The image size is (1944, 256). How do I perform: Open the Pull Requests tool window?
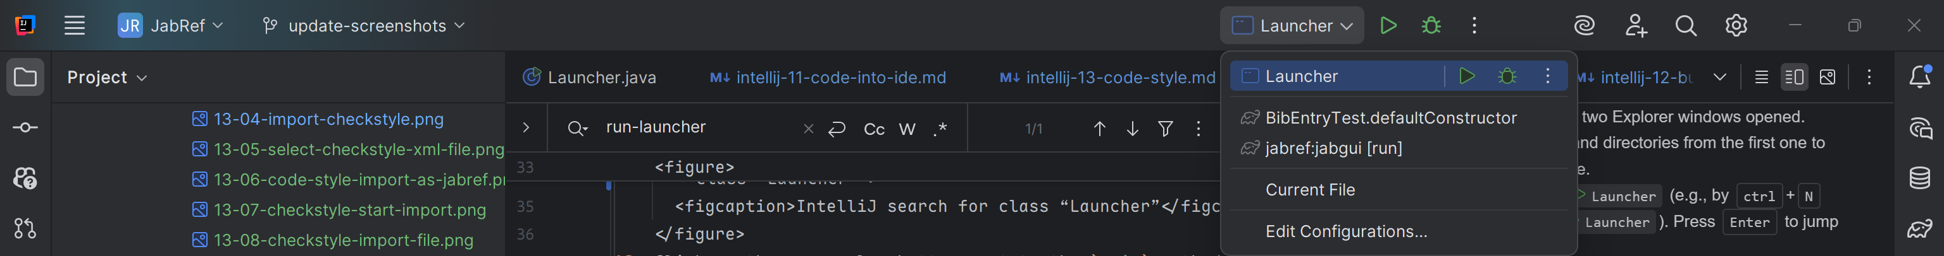pos(25,228)
